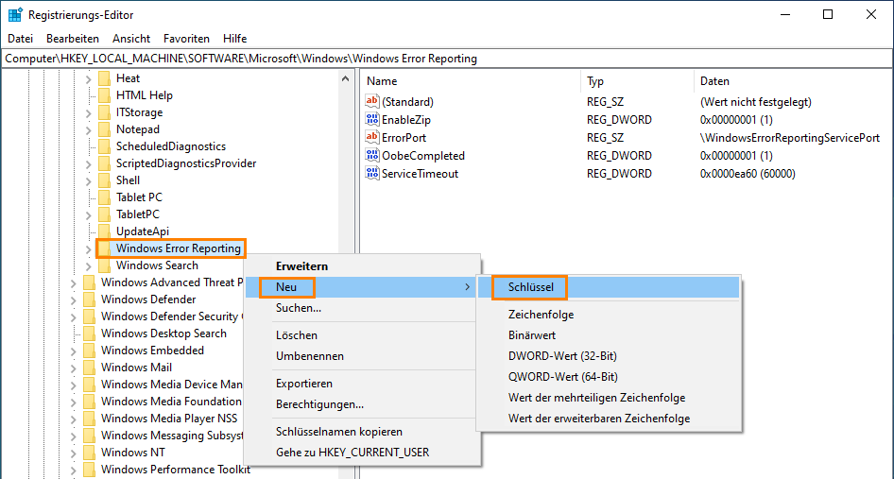Viewport: 894px width, 479px height.
Task: Click the Windows Search folder icon
Action: pyautogui.click(x=104, y=265)
